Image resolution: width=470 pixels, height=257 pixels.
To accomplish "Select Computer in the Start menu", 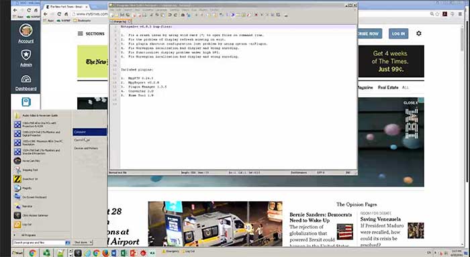I will point(89,132).
